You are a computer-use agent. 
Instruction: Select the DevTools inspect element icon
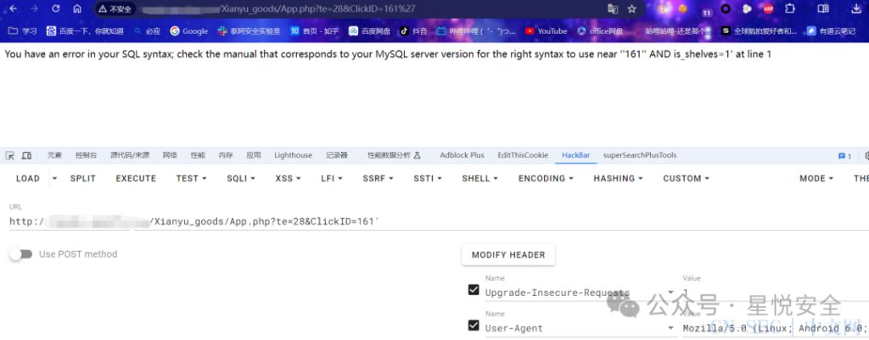coord(10,156)
